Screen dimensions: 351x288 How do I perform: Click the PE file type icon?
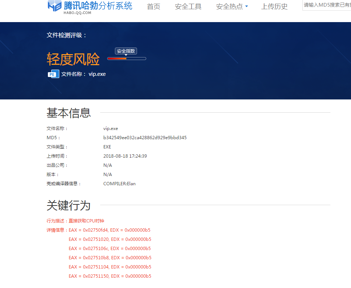click(x=53, y=74)
